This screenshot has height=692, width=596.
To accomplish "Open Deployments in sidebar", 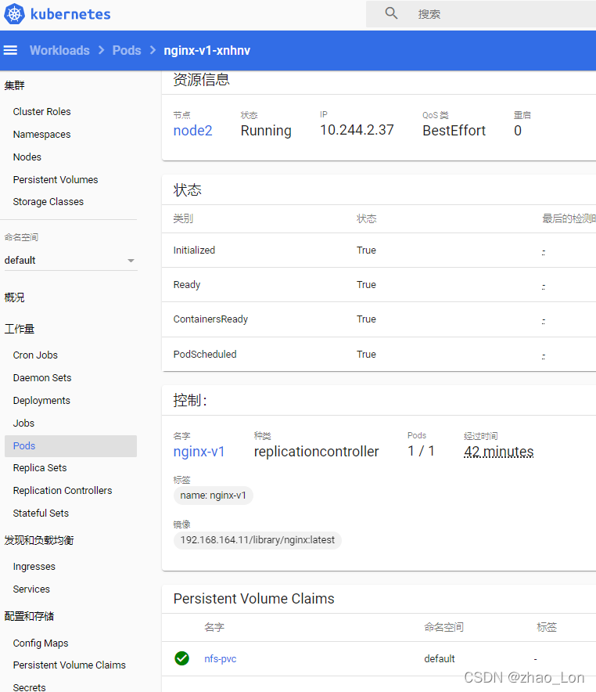I will pyautogui.click(x=41, y=400).
